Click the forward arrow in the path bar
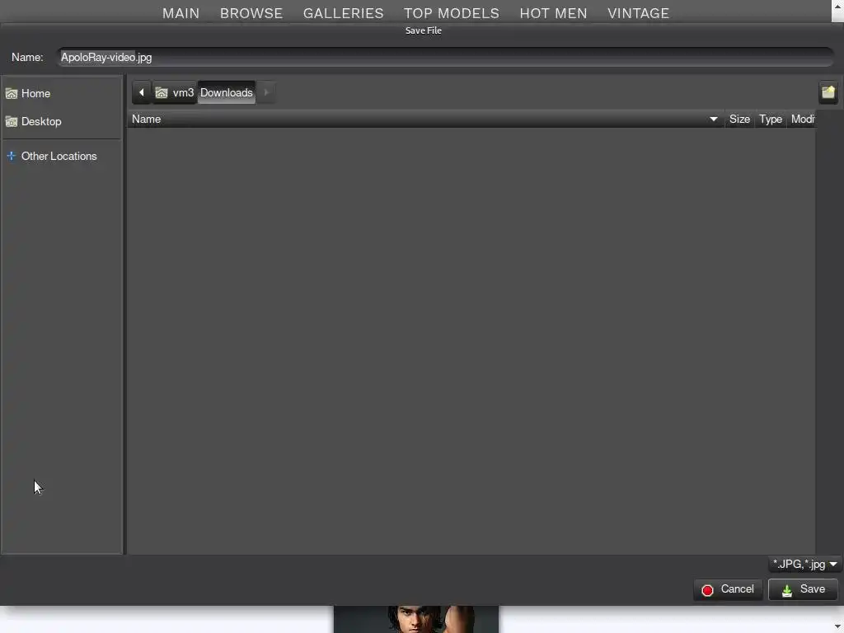844x633 pixels. [266, 92]
